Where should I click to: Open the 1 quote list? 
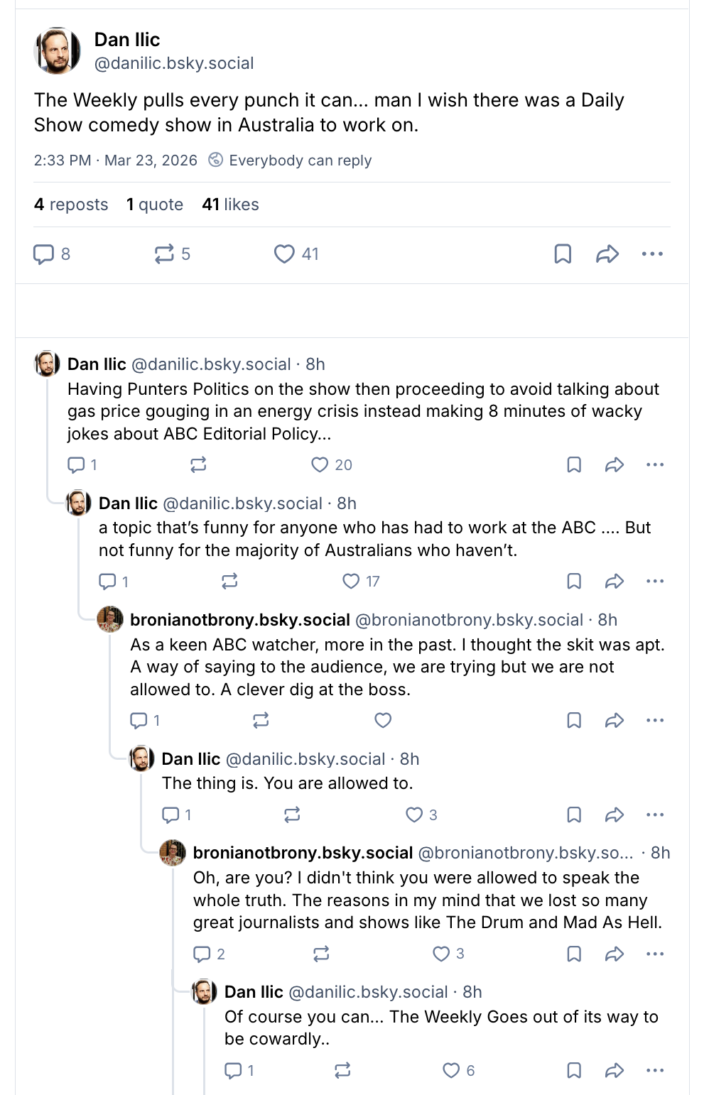point(155,205)
